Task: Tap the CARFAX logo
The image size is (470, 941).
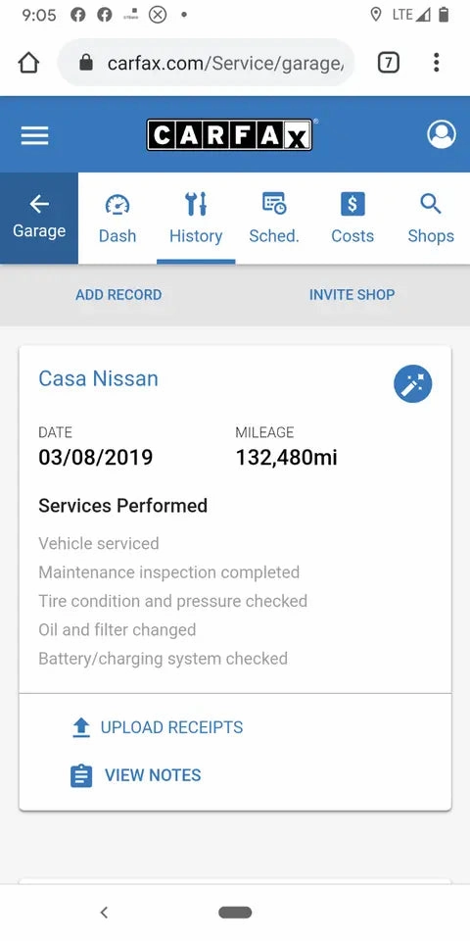Action: click(x=229, y=135)
